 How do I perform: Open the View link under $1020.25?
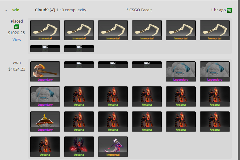(x=17, y=40)
